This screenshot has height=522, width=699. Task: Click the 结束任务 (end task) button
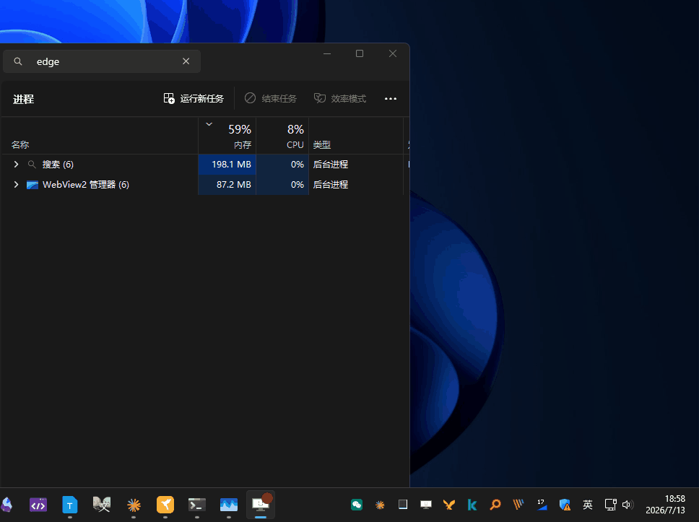[270, 98]
